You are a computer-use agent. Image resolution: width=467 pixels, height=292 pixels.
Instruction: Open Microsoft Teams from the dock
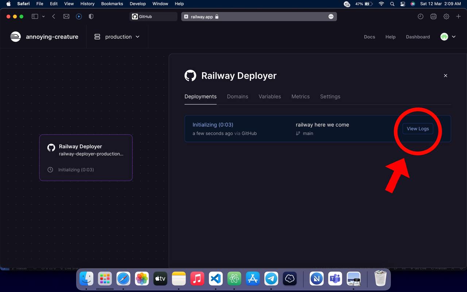(x=335, y=279)
